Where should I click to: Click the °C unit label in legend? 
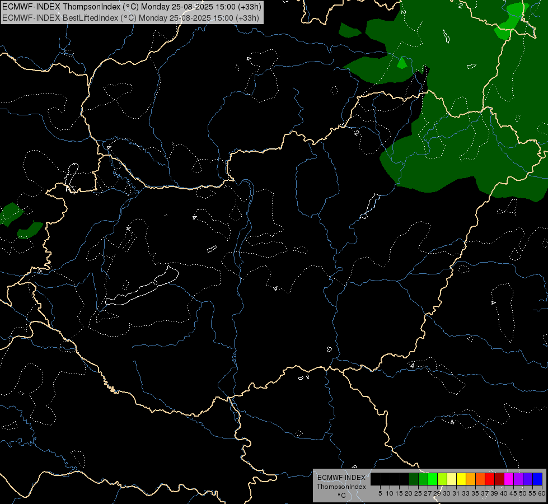tap(341, 496)
